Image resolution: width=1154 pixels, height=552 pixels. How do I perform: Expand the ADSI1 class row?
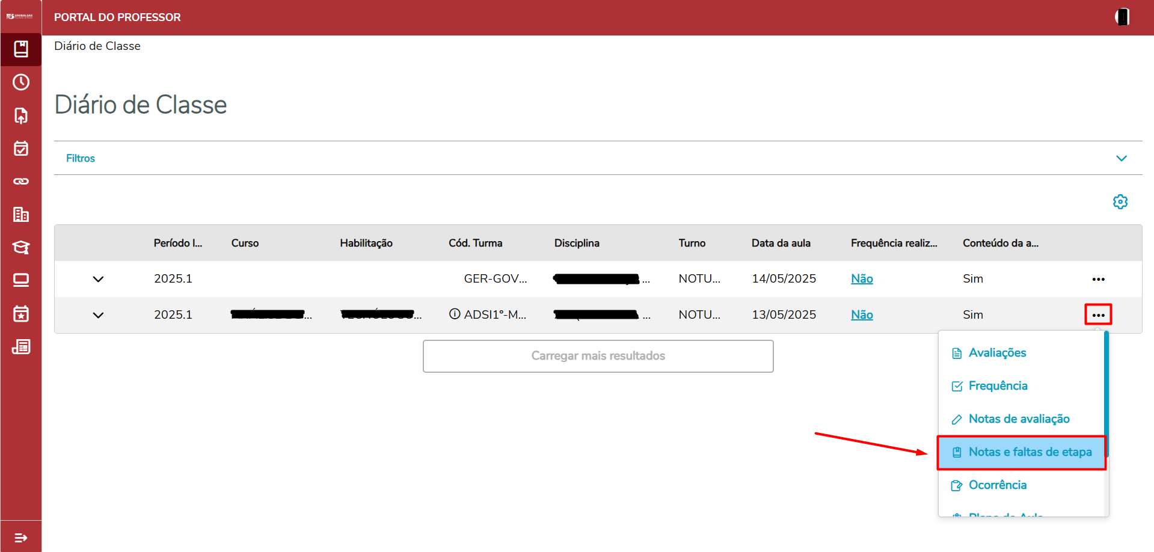98,315
